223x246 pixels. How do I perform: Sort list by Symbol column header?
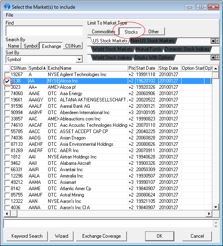point(38,68)
